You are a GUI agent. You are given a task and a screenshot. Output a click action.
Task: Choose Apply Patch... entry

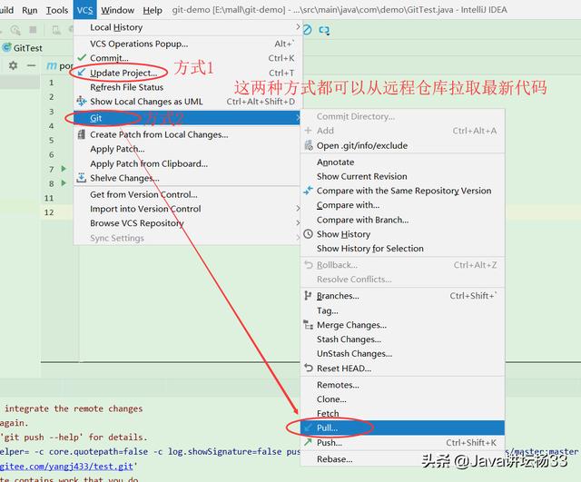pos(188,149)
